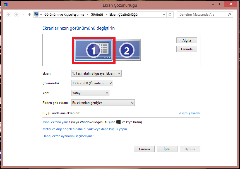Click the Windows logo key icon
The height and width of the screenshot is (169, 240).
pos(119,122)
